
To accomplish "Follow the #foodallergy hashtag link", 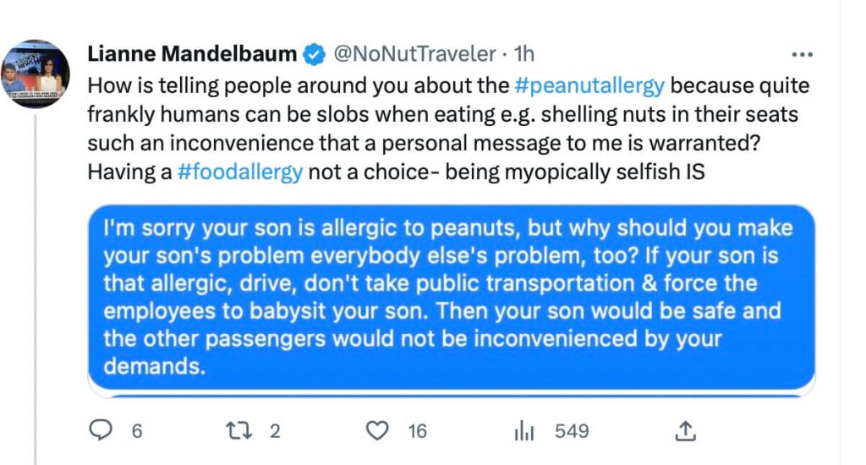I will tap(240, 172).
